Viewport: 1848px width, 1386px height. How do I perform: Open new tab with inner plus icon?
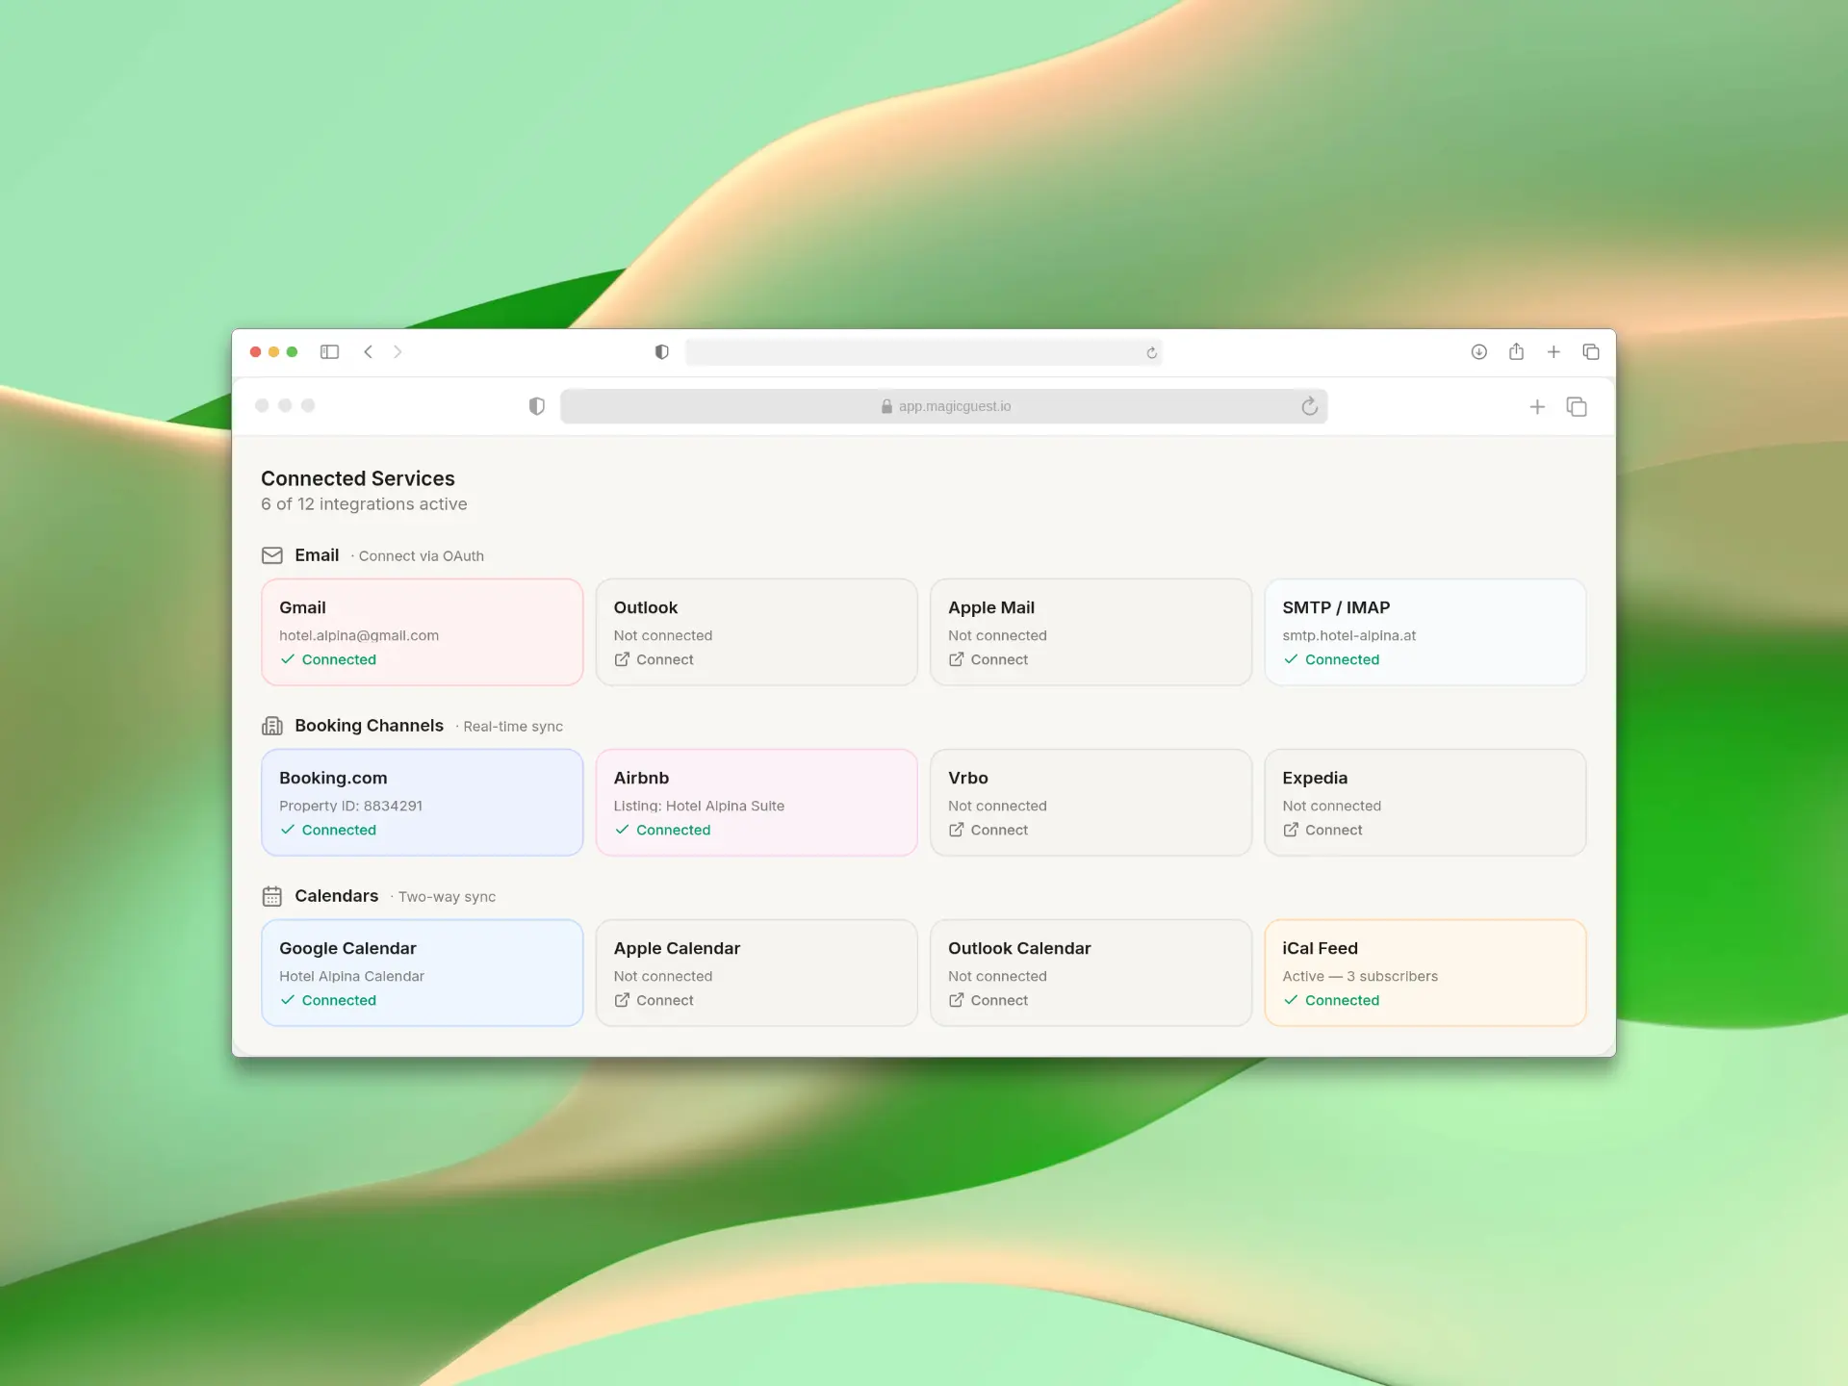coord(1537,407)
